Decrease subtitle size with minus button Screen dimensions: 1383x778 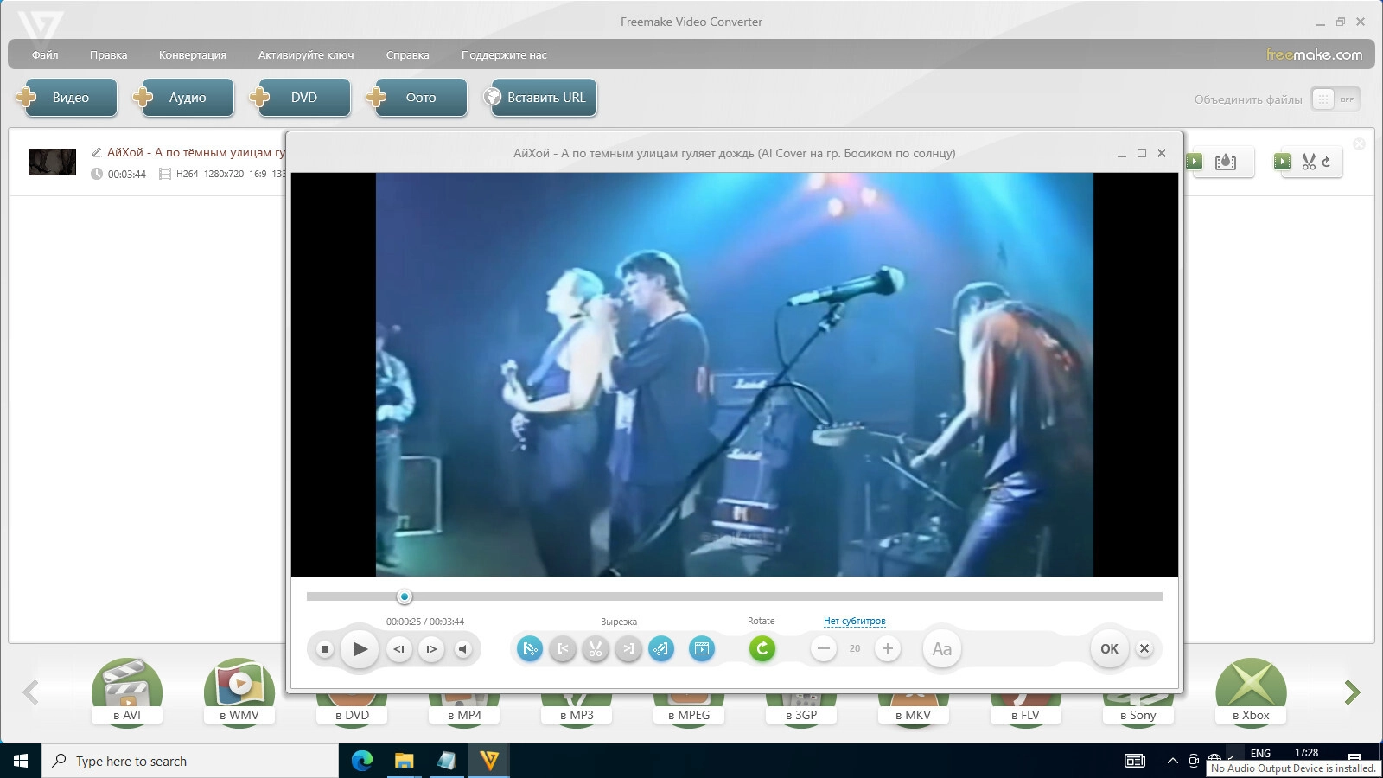coord(824,648)
